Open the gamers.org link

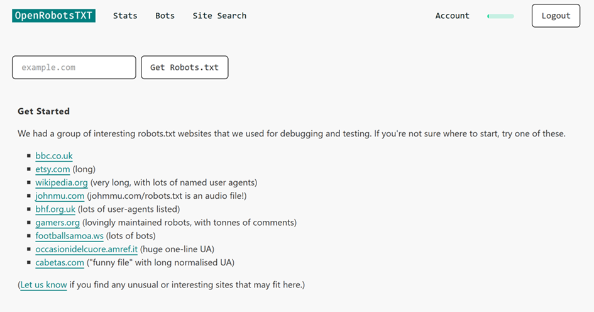click(x=58, y=223)
